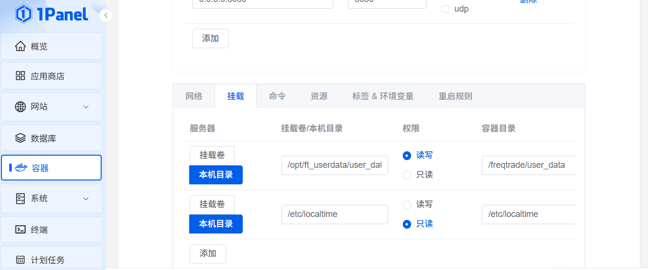Collapse the sidebar with arrow button
Image resolution: width=648 pixels, height=270 pixels.
pyautogui.click(x=106, y=16)
